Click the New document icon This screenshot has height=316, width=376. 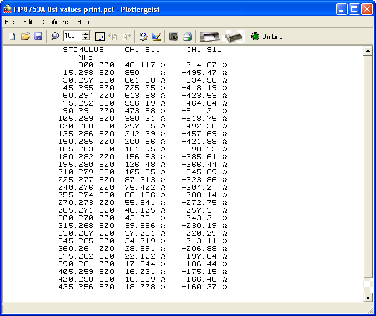pyautogui.click(x=11, y=37)
